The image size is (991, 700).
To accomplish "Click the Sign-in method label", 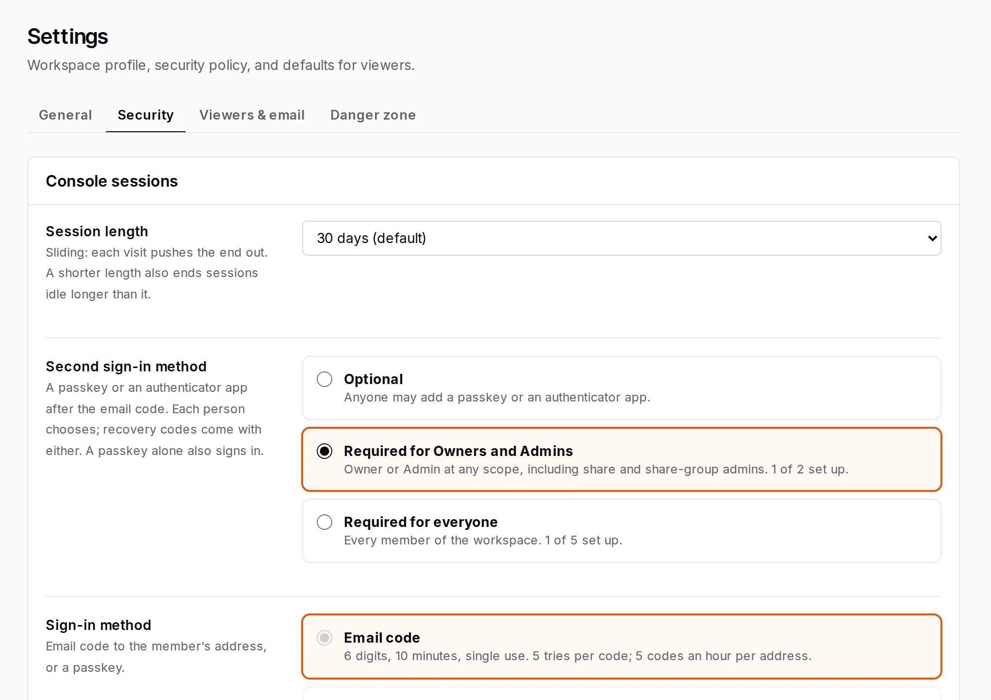I will tap(98, 625).
